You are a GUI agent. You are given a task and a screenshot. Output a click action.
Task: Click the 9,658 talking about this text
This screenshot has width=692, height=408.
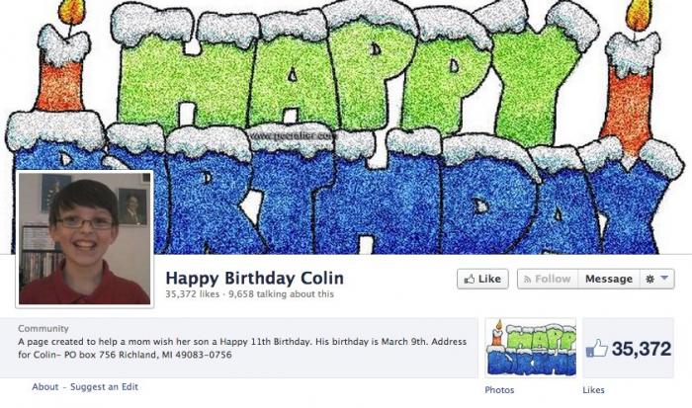pos(281,294)
